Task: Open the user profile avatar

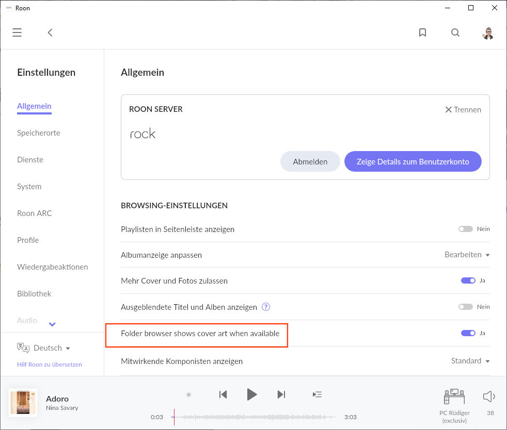Action: [x=487, y=33]
